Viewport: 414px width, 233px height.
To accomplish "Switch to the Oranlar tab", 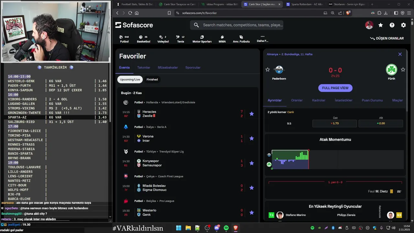I will click(297, 100).
